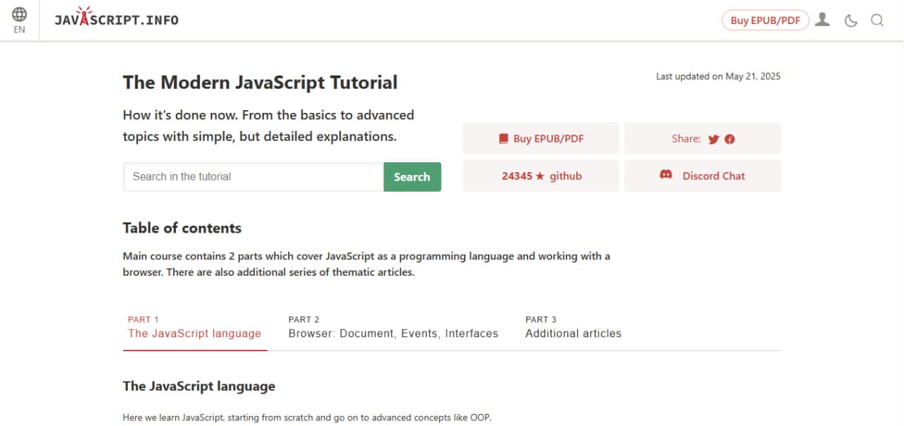Focus the 'Search in the tutorial' field
The height and width of the screenshot is (426, 904).
click(x=254, y=176)
